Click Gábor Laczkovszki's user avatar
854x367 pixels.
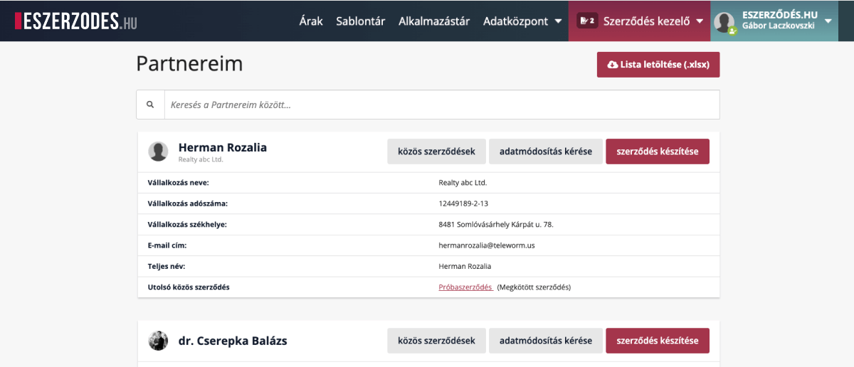point(725,22)
